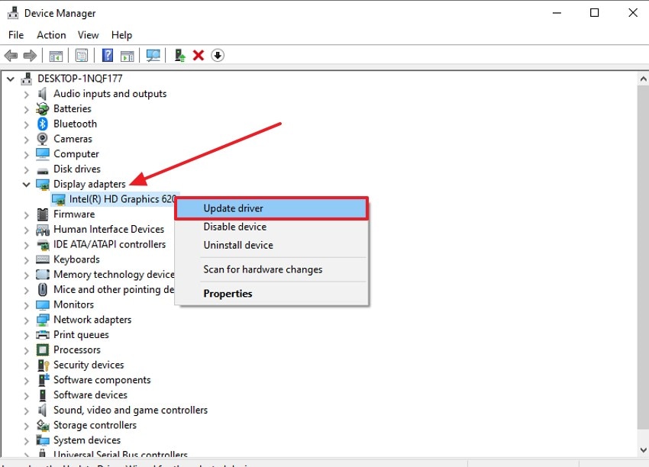Image resolution: width=649 pixels, height=467 pixels.
Task: Click the Back arrow toolbar icon
Action: click(x=11, y=55)
